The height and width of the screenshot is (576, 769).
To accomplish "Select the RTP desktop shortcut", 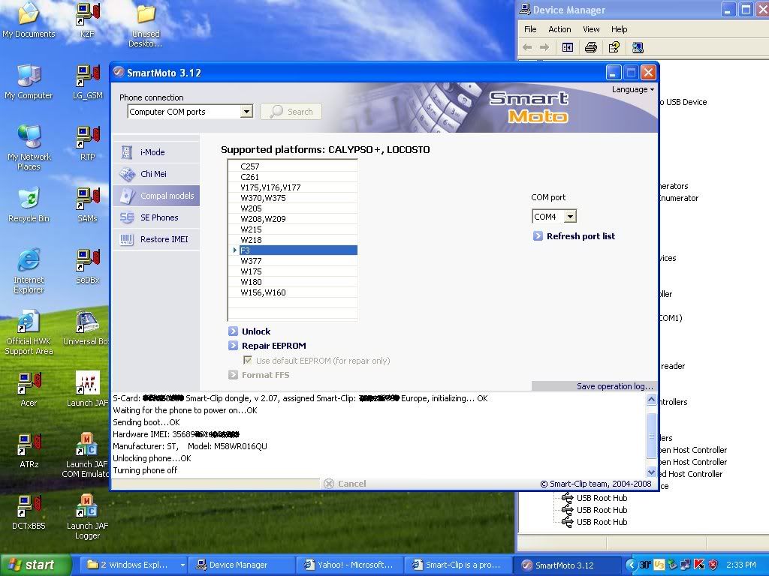I will [x=88, y=143].
